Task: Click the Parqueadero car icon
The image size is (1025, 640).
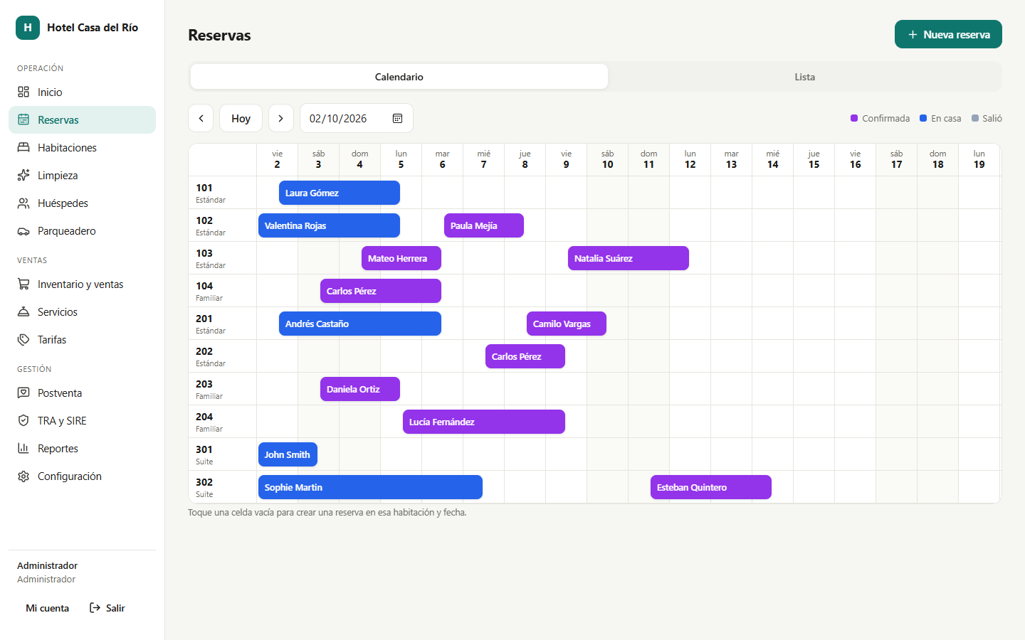Action: (x=23, y=230)
